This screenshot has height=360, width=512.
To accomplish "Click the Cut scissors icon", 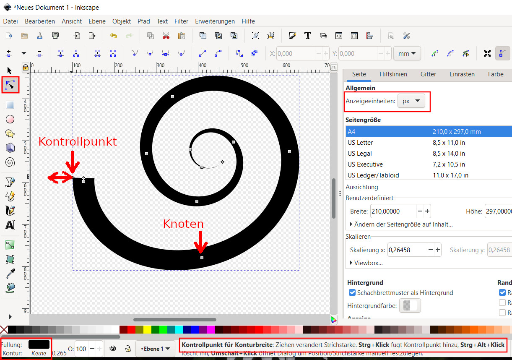I will point(166,36).
